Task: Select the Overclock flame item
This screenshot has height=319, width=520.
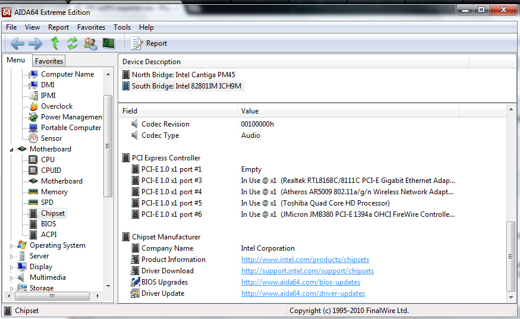Action: (x=56, y=106)
